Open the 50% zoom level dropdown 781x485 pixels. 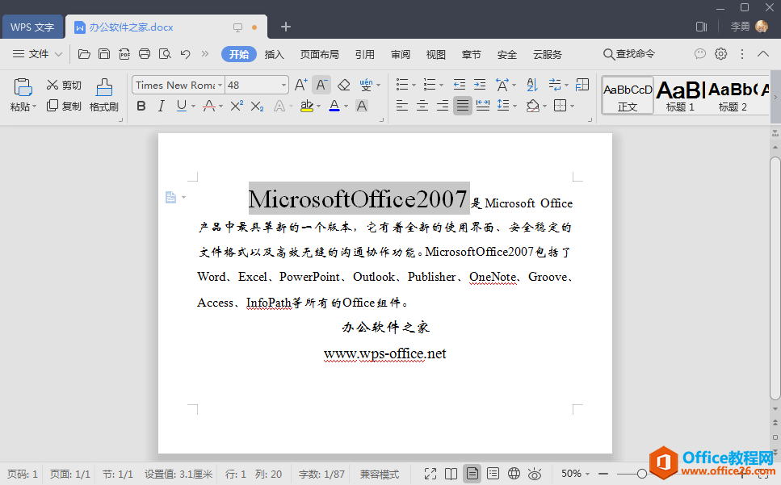pyautogui.click(x=576, y=474)
